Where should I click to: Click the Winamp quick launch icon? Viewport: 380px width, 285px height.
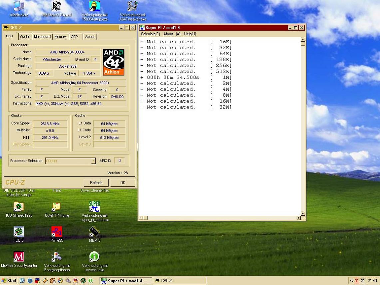pos(45,281)
